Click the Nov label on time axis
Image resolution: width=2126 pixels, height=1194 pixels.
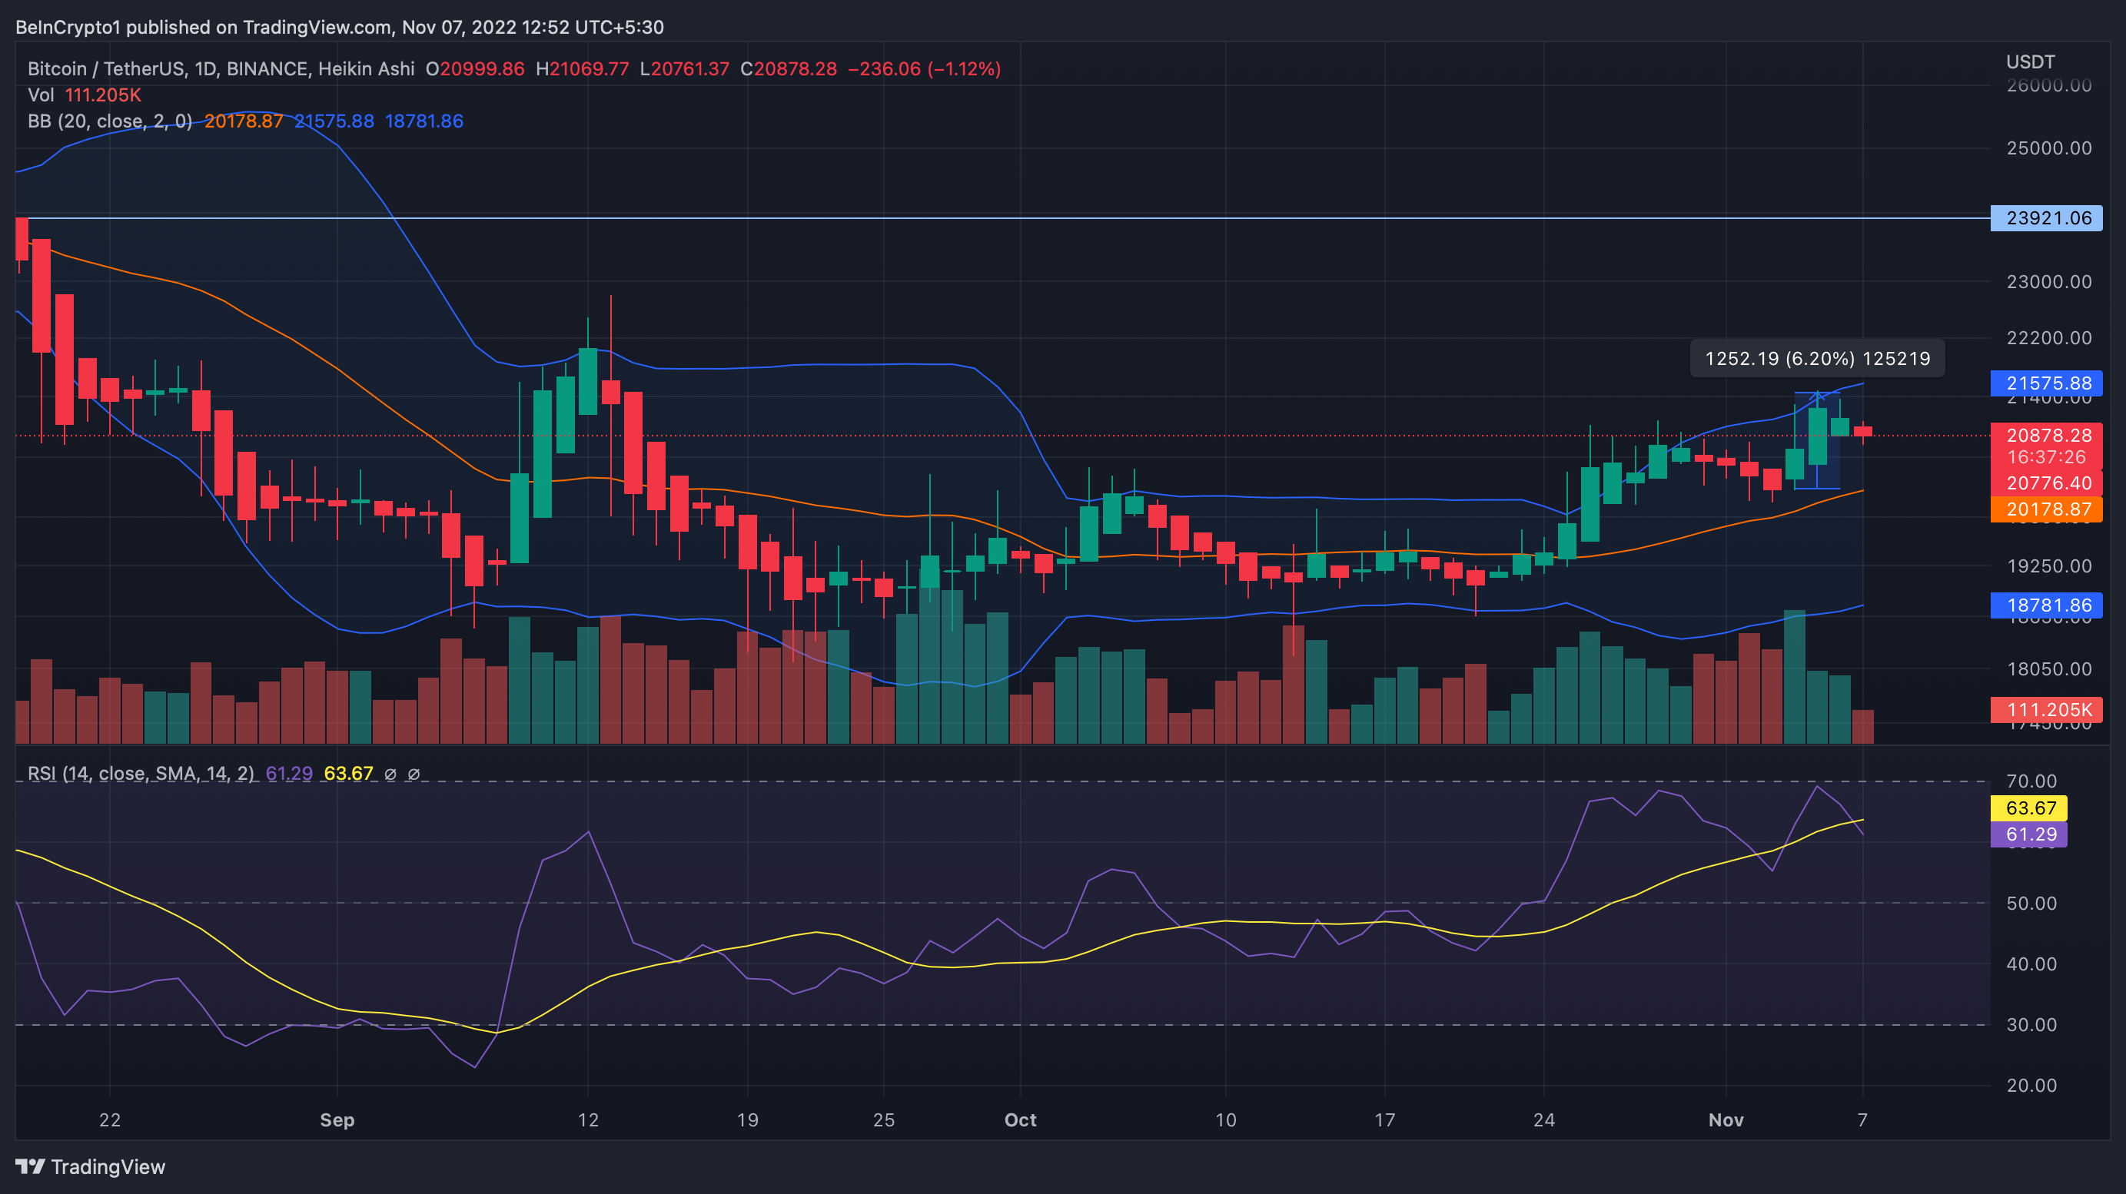pyautogui.click(x=1726, y=1119)
